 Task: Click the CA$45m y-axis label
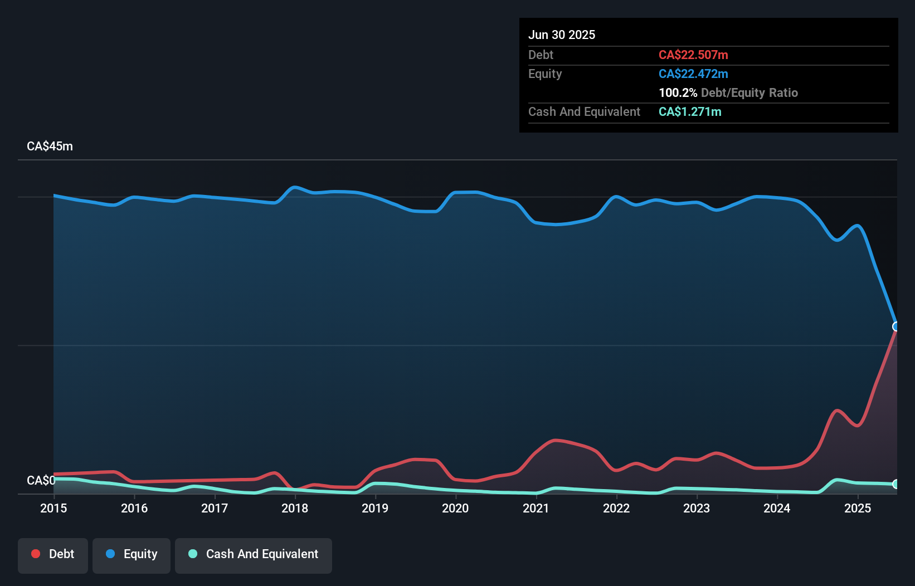click(x=50, y=146)
